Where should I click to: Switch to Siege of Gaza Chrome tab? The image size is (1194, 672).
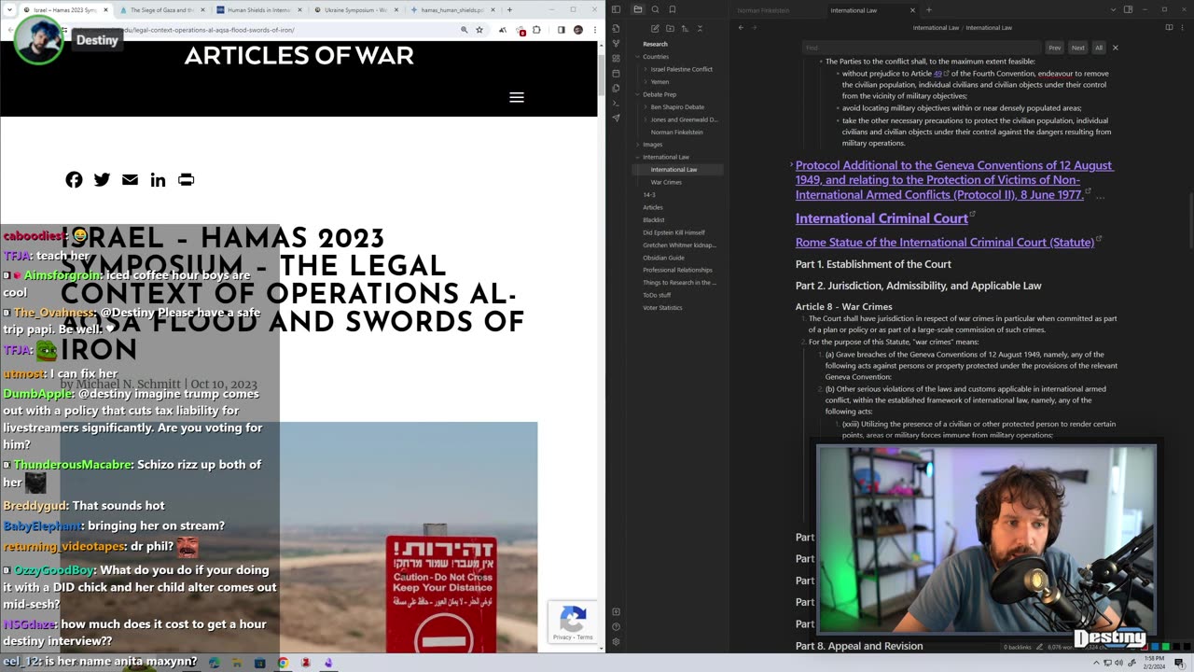160,9
